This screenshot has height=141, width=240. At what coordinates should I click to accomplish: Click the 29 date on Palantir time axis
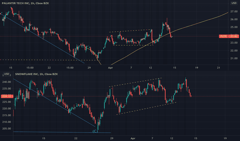coord(89,68)
